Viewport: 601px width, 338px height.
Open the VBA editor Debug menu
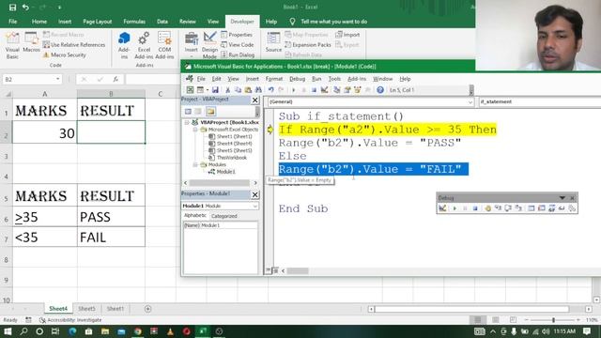click(297, 79)
